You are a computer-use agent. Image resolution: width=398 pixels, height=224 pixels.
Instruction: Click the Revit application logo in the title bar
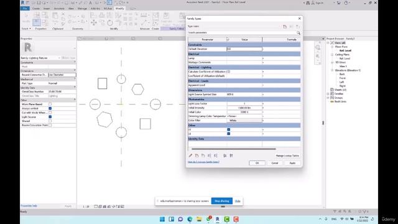[22, 2]
